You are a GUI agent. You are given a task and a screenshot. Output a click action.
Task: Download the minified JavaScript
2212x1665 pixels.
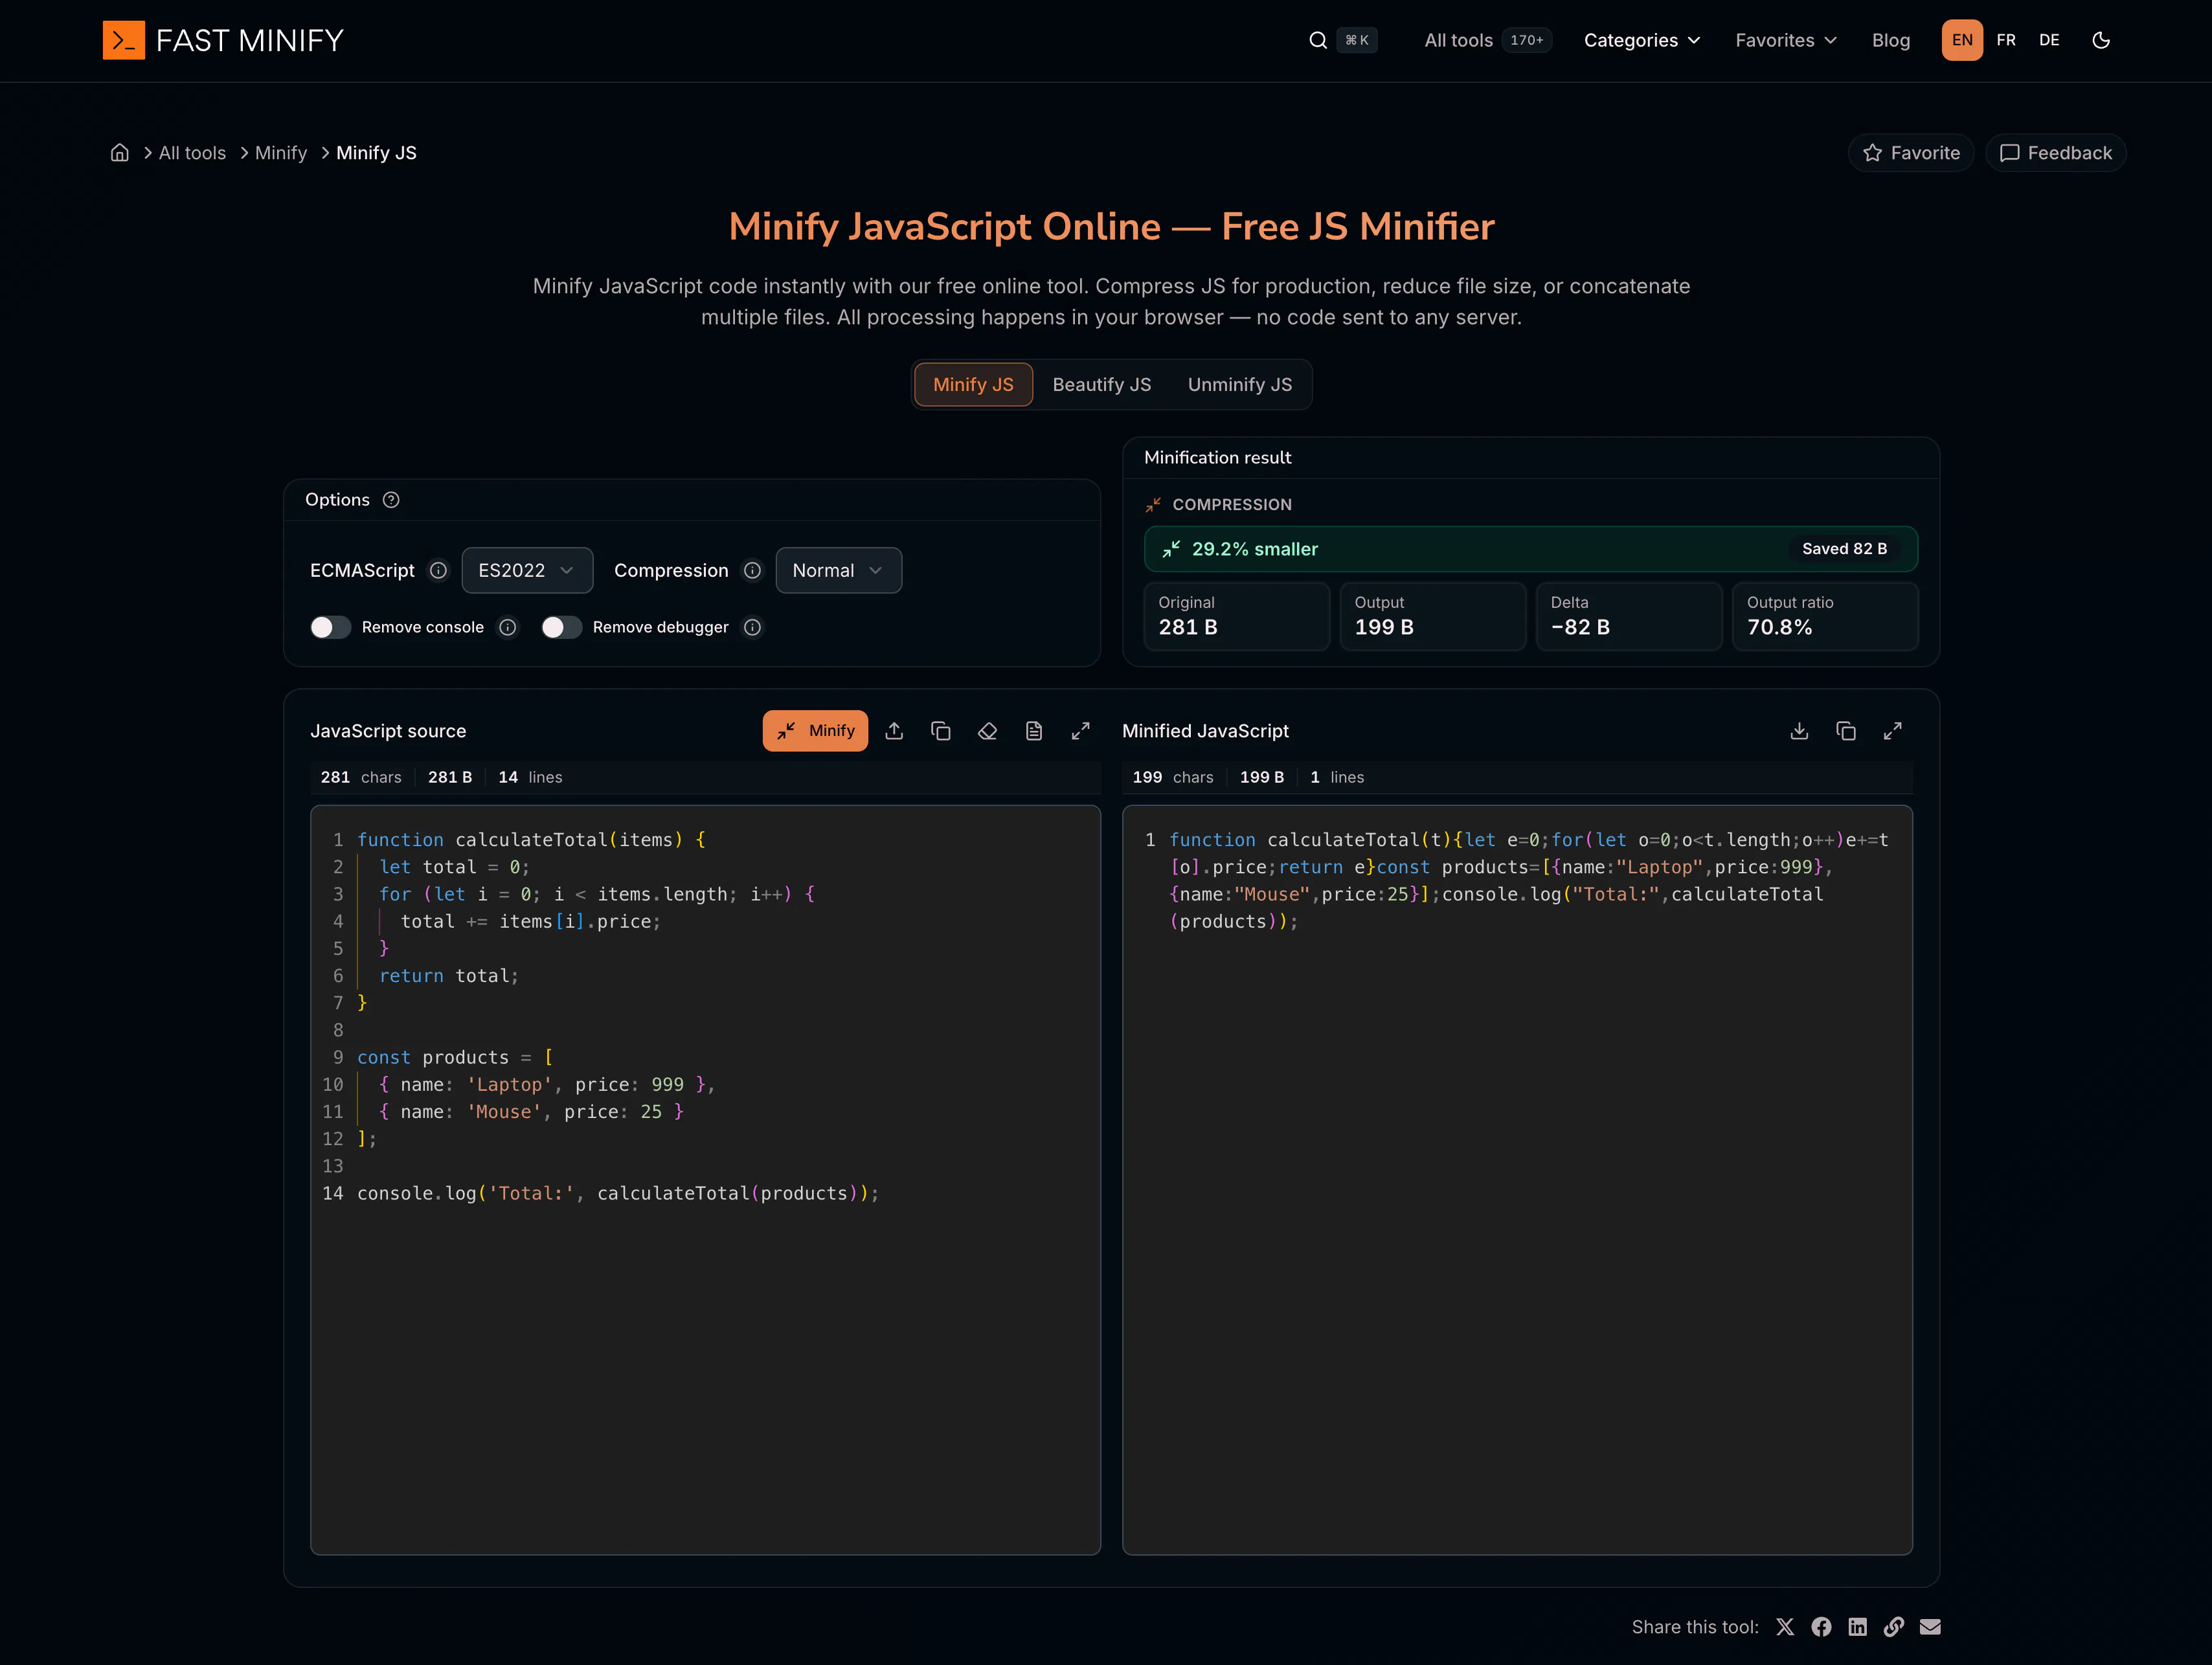coord(1799,731)
